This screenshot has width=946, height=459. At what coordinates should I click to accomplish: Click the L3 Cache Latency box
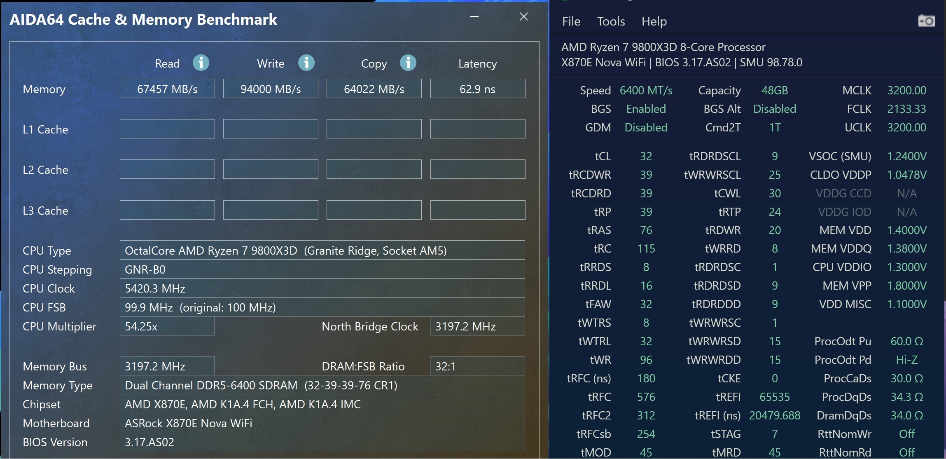point(478,210)
